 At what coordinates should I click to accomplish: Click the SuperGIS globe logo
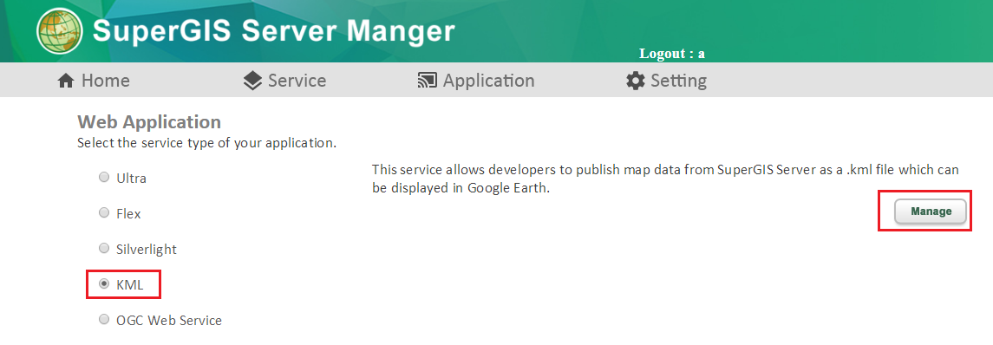click(60, 31)
